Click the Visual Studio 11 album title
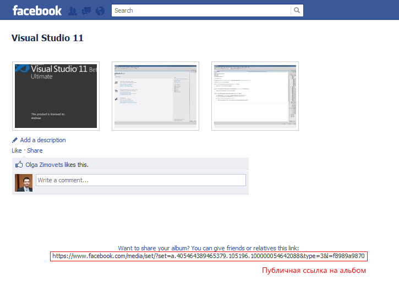Screen dimensions: 399x308 click(x=47, y=38)
